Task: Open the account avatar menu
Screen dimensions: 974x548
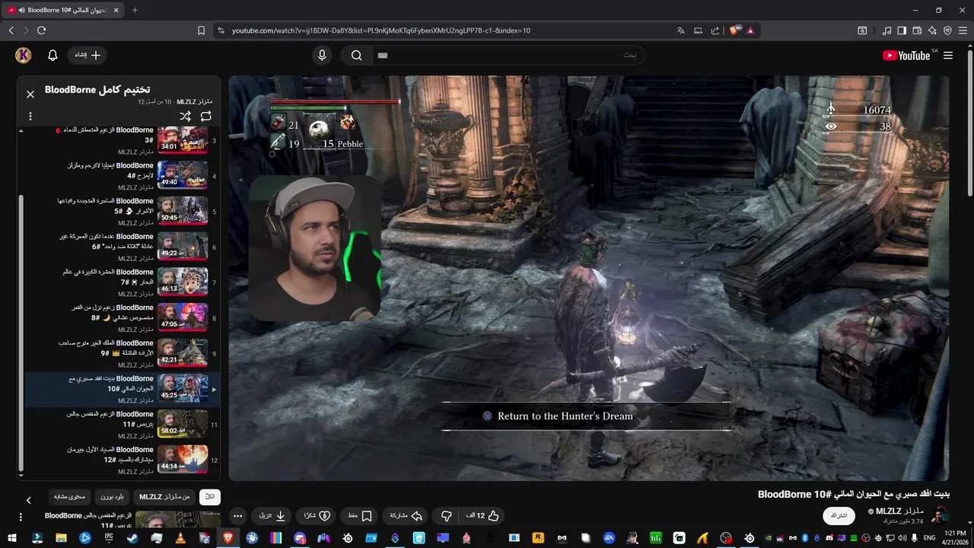Action: [23, 56]
